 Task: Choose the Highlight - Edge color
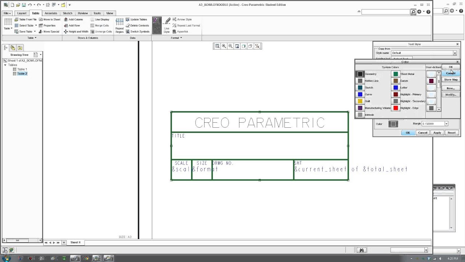[x=396, y=108]
